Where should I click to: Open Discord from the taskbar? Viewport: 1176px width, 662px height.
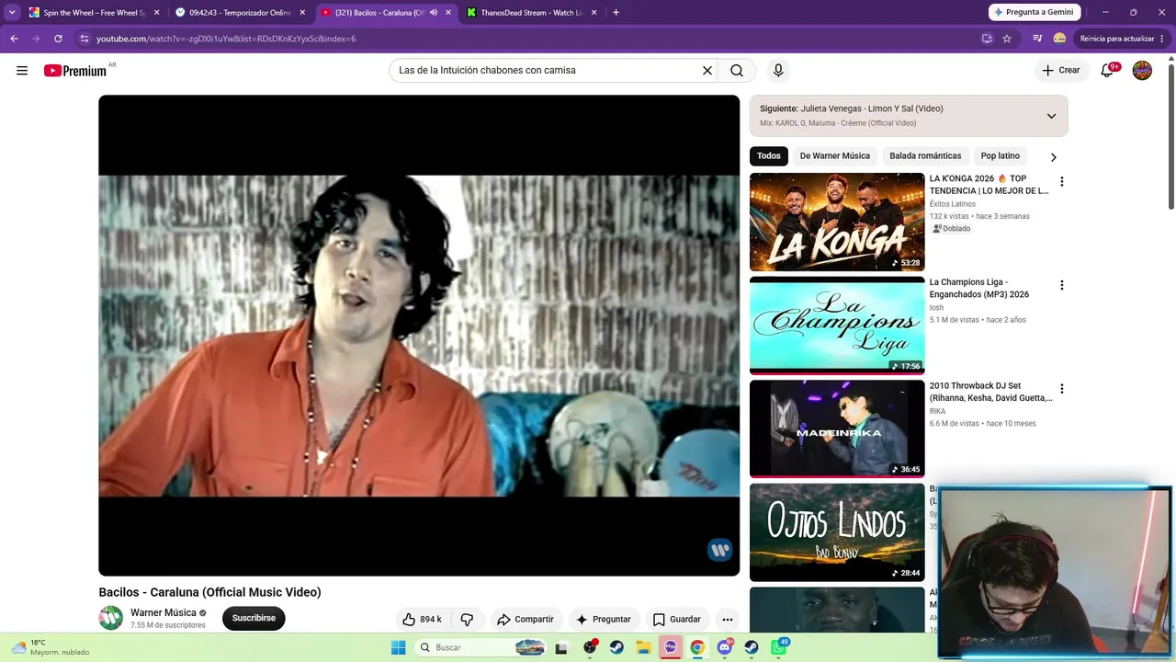coord(725,647)
